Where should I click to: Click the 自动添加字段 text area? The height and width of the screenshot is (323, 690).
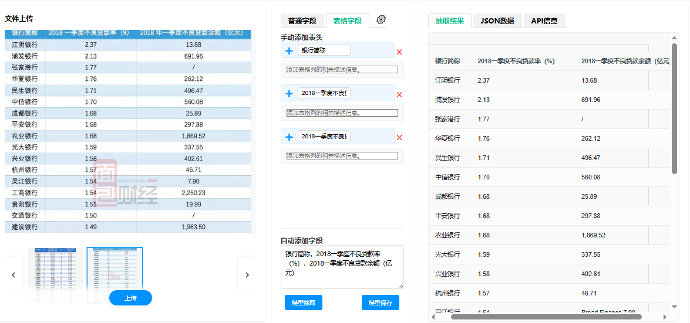point(342,267)
